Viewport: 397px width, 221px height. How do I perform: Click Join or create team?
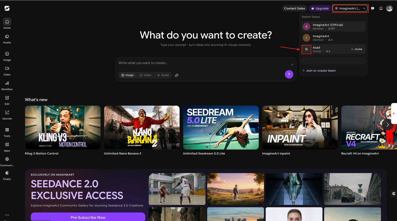(x=319, y=71)
